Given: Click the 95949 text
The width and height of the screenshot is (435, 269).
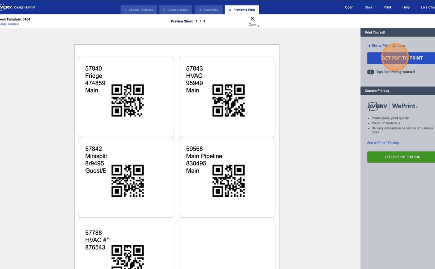Looking at the screenshot, I should pyautogui.click(x=195, y=83).
